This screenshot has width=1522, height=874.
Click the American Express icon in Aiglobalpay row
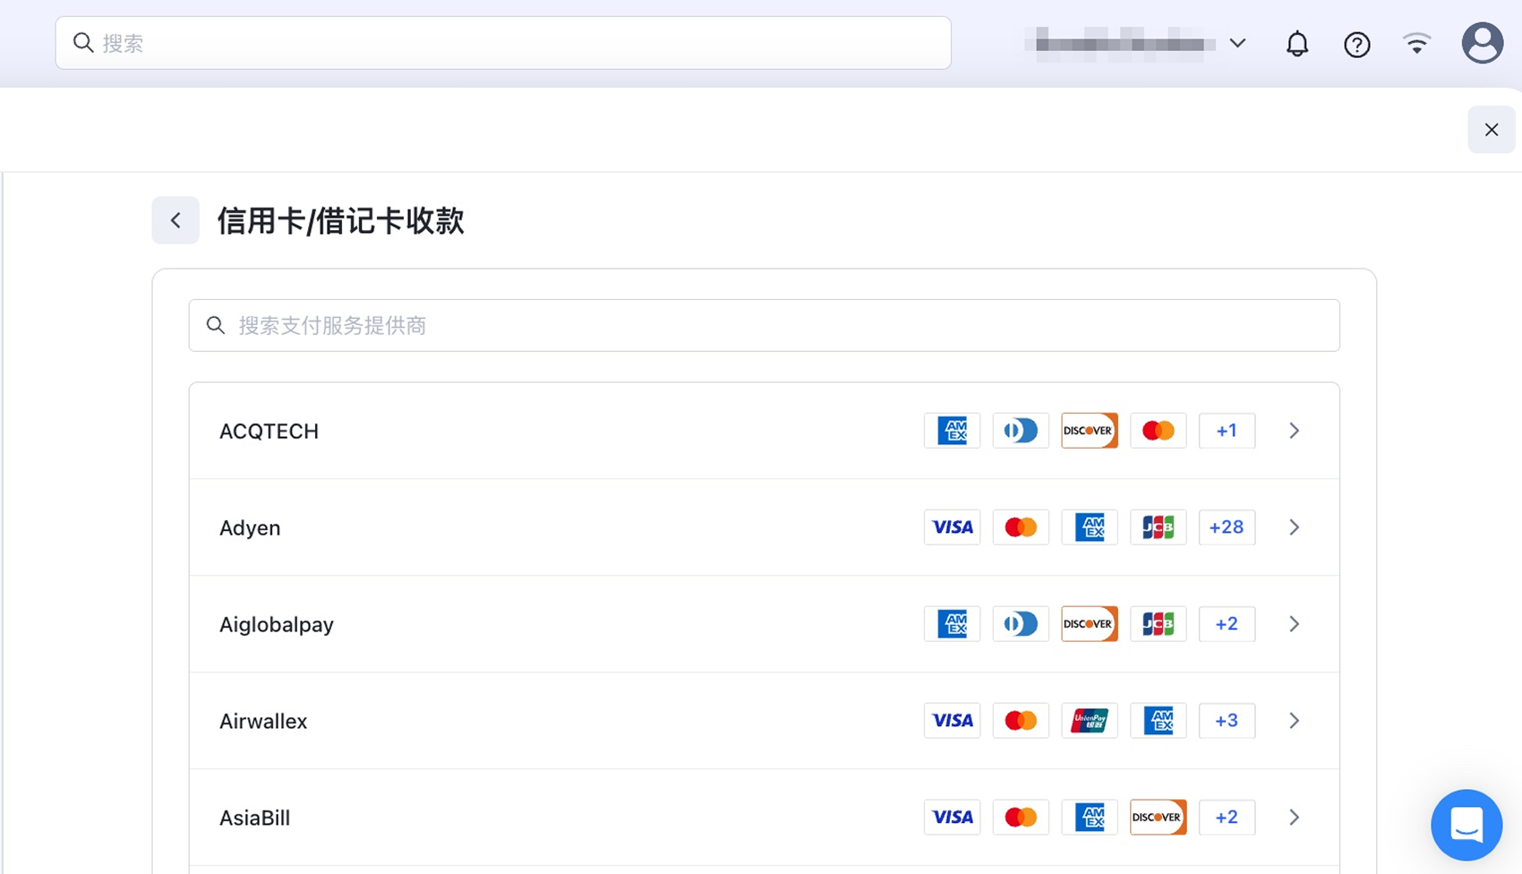pos(952,624)
